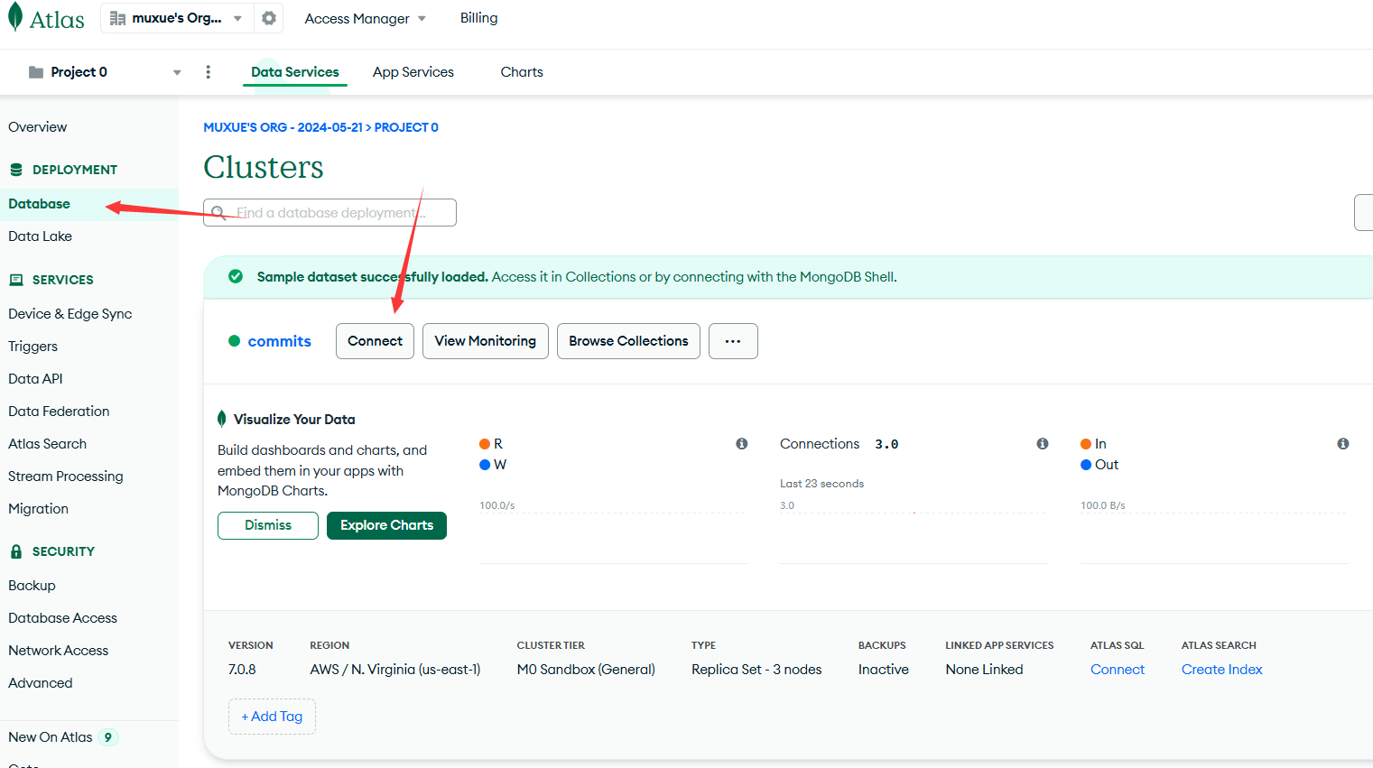Screen dimensions: 1373x768
Task: Click AWS / N. Virginia region text
Action: pyautogui.click(x=395, y=670)
